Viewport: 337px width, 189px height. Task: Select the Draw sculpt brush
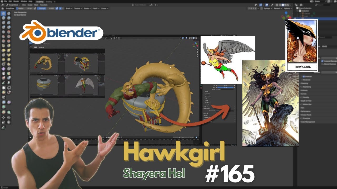pyautogui.click(x=4, y=13)
